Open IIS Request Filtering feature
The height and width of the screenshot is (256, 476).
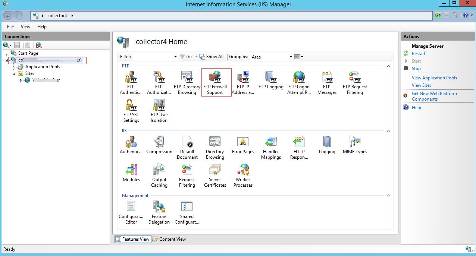(x=187, y=176)
